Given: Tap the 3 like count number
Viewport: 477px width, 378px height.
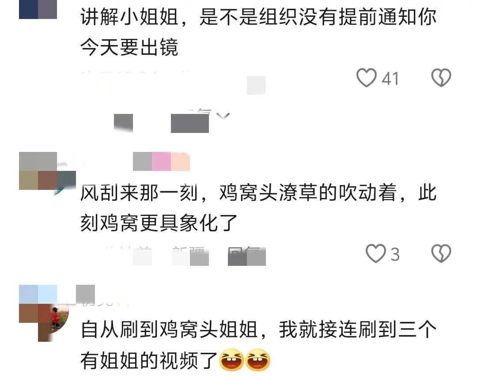Looking at the screenshot, I should (x=395, y=254).
